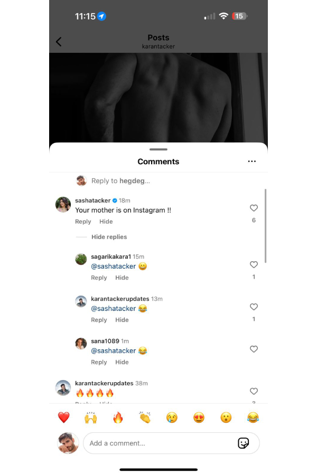Like sana1089's reply using the heart
Screen dimensions: 317x475
point(254,349)
